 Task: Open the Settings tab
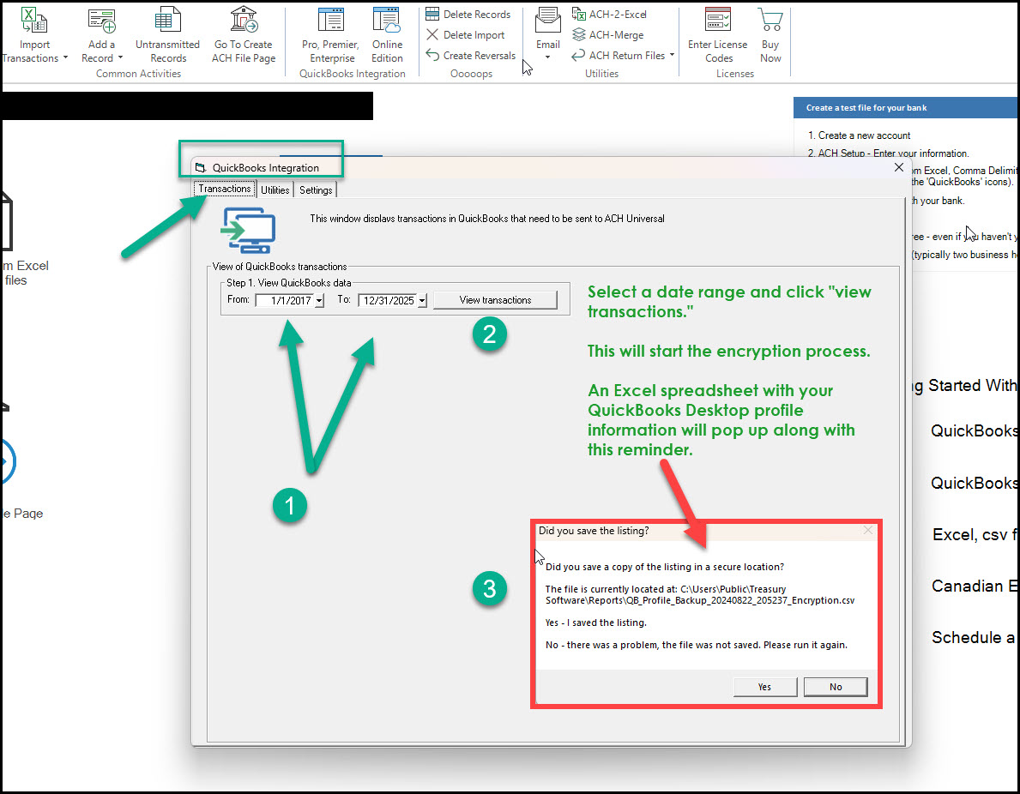click(316, 189)
